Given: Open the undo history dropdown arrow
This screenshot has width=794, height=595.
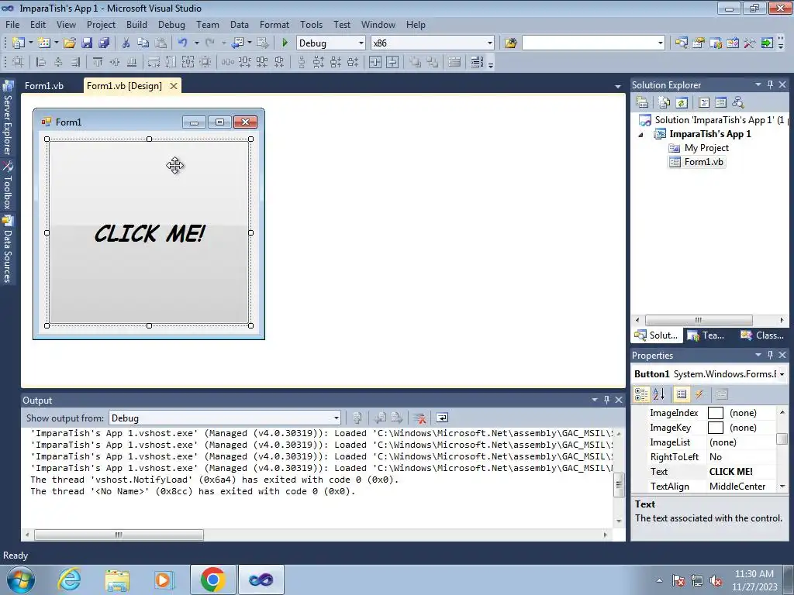Looking at the screenshot, I should [196, 43].
